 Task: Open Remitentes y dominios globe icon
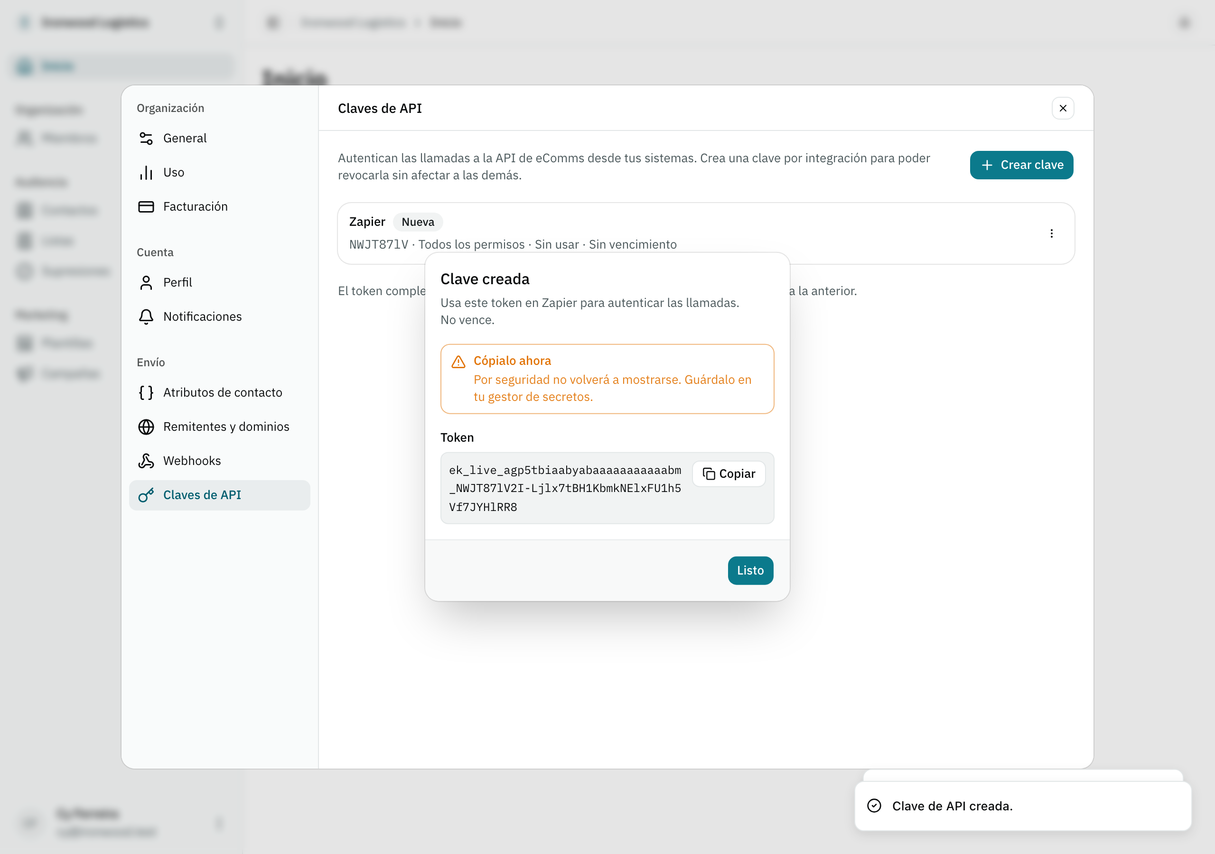(x=146, y=427)
